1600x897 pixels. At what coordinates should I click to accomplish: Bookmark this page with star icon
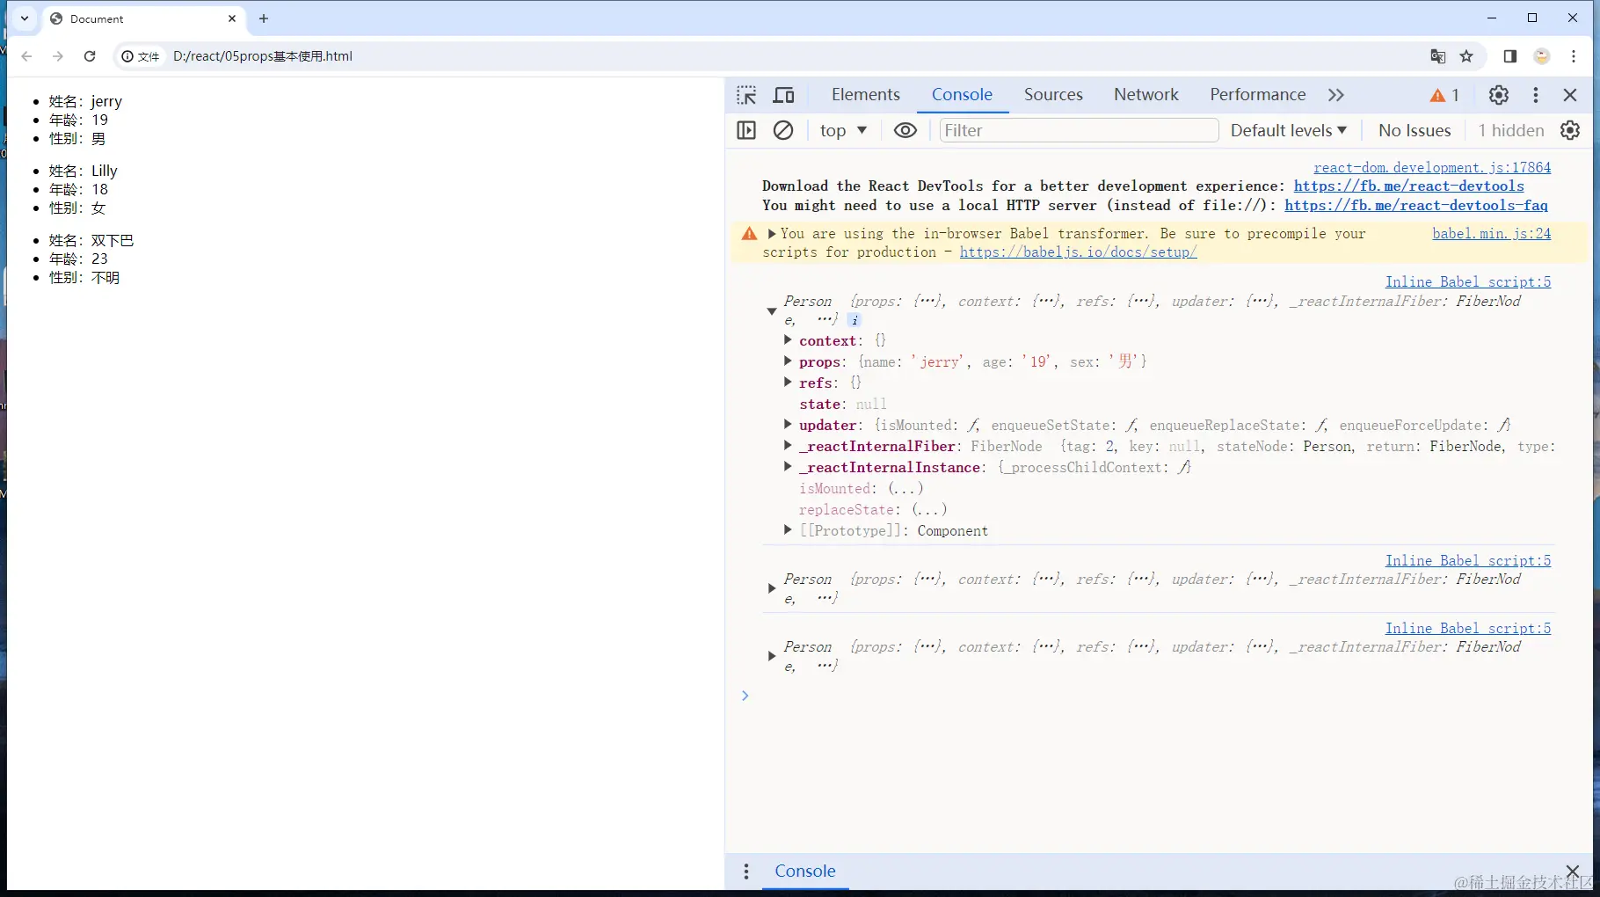[x=1466, y=56]
